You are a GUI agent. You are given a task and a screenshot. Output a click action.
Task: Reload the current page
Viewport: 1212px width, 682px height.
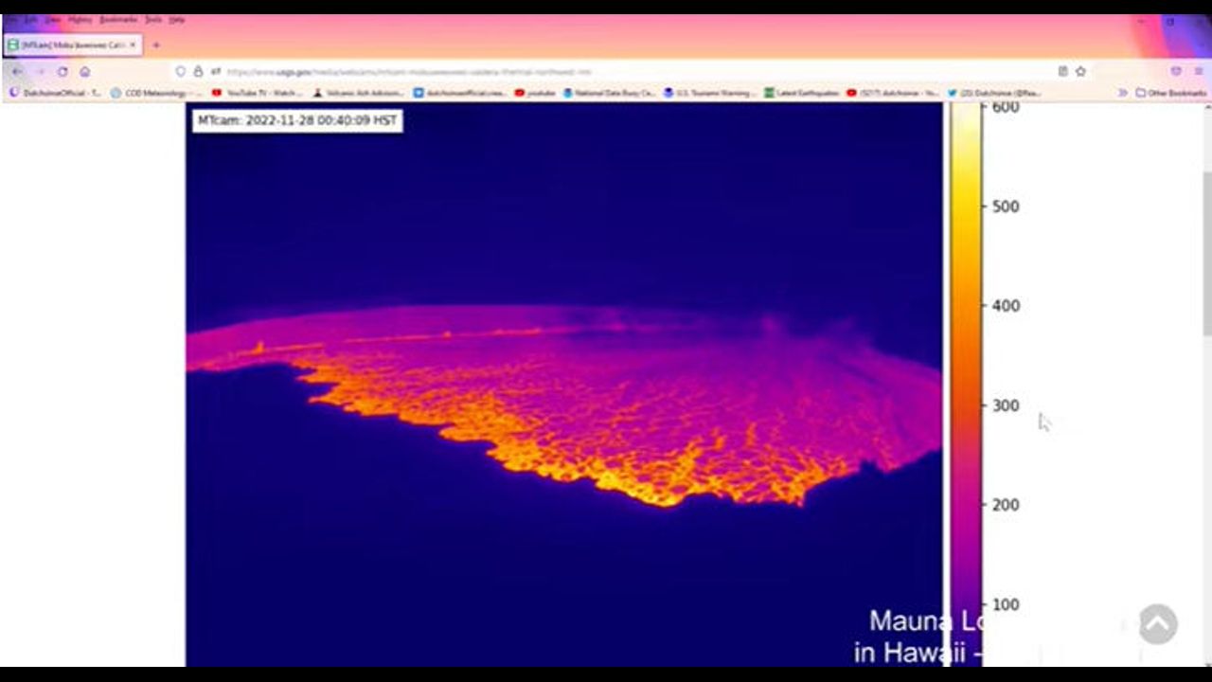(x=62, y=72)
